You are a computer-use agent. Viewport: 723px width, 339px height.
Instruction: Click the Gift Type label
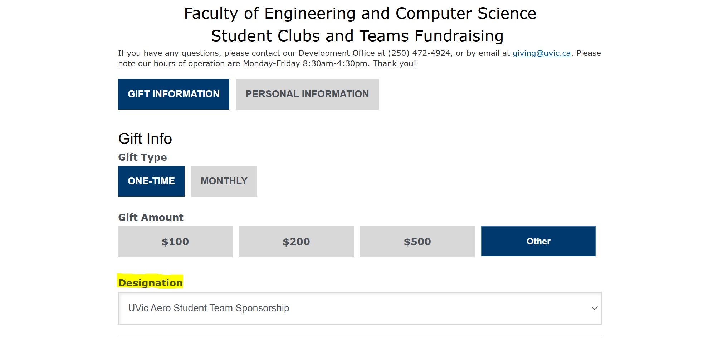pyautogui.click(x=142, y=157)
